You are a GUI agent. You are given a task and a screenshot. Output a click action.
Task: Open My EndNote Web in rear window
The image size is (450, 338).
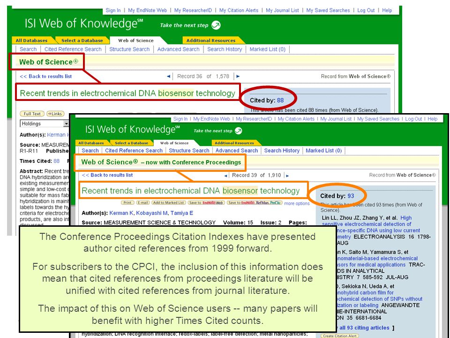[x=147, y=10]
